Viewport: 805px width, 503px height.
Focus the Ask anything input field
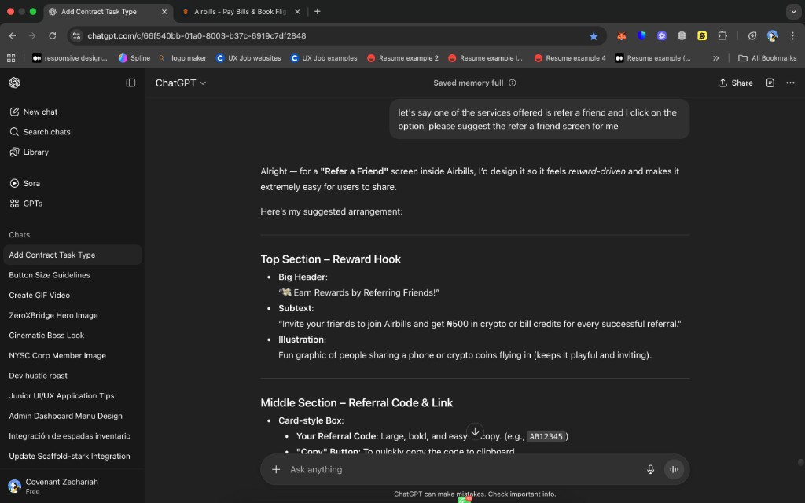[462, 469]
